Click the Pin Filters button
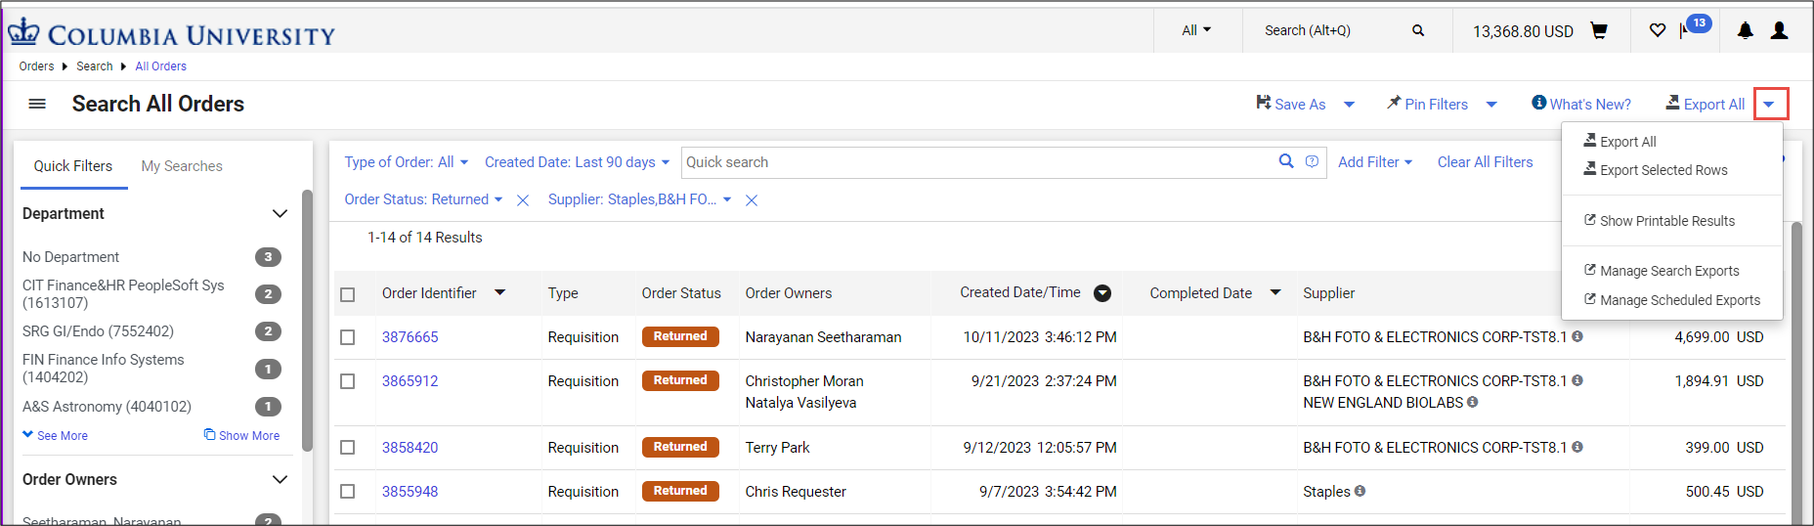The image size is (1814, 526). point(1427,104)
